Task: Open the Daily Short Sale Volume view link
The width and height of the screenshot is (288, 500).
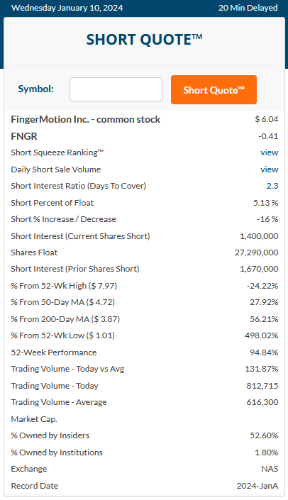Action: pos(269,170)
